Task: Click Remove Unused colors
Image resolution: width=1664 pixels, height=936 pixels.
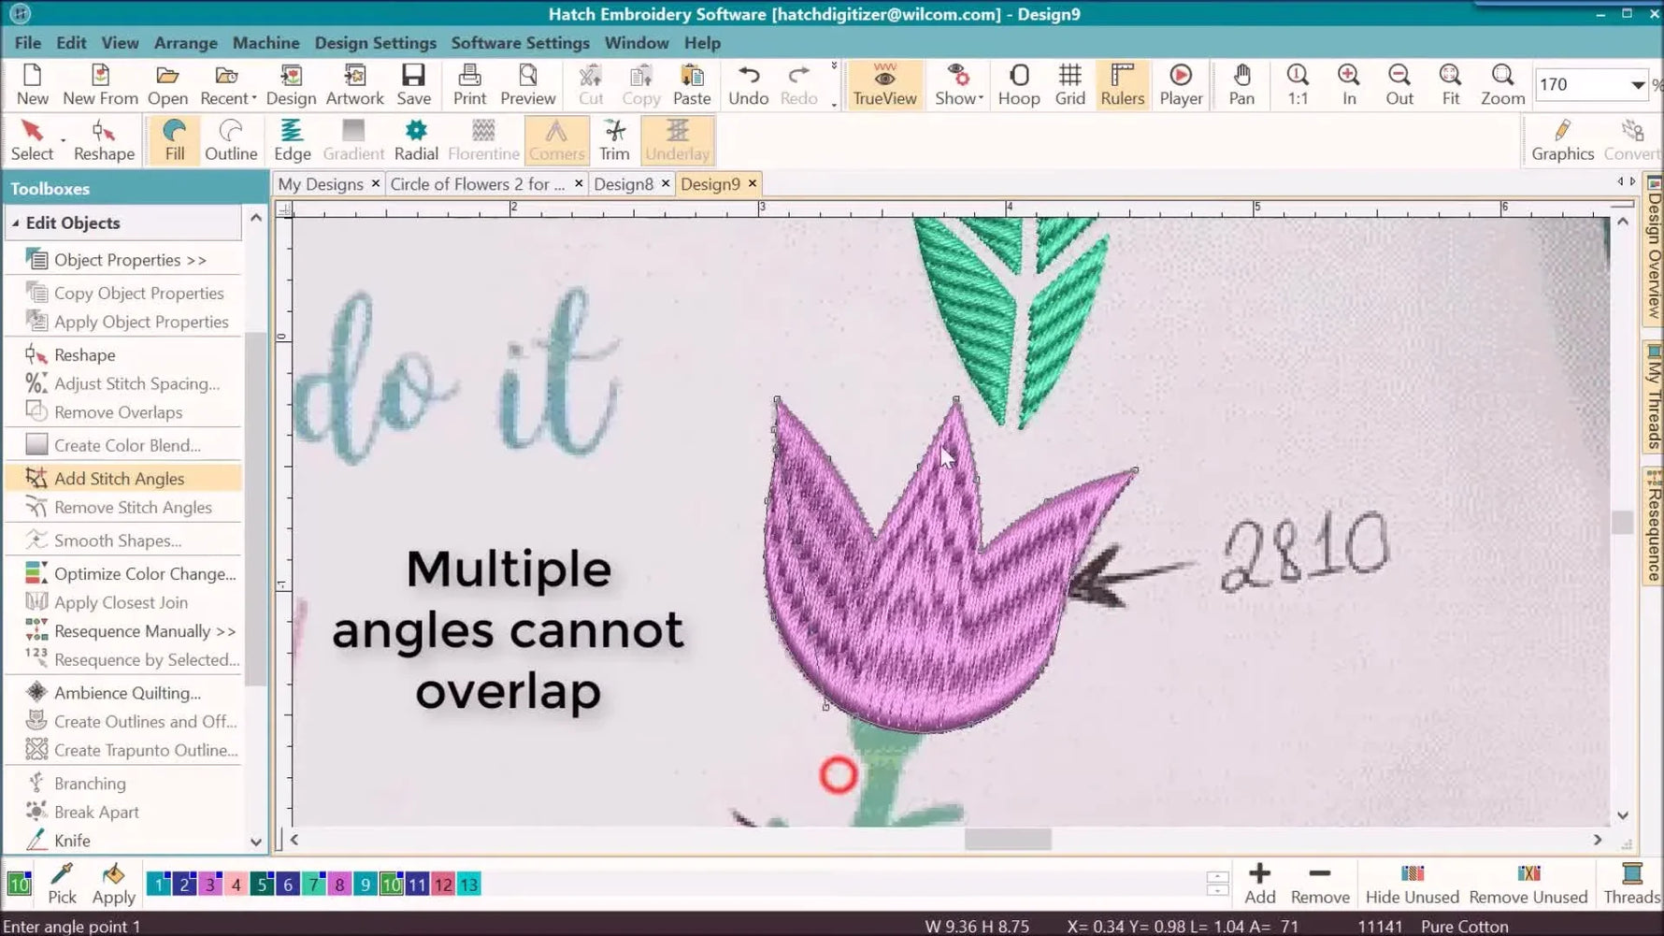Action: tap(1528, 884)
